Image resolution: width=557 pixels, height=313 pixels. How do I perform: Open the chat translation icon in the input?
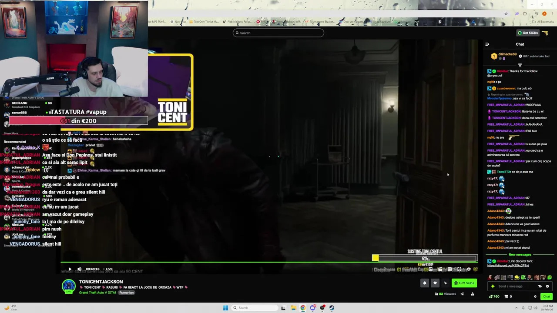(540, 286)
